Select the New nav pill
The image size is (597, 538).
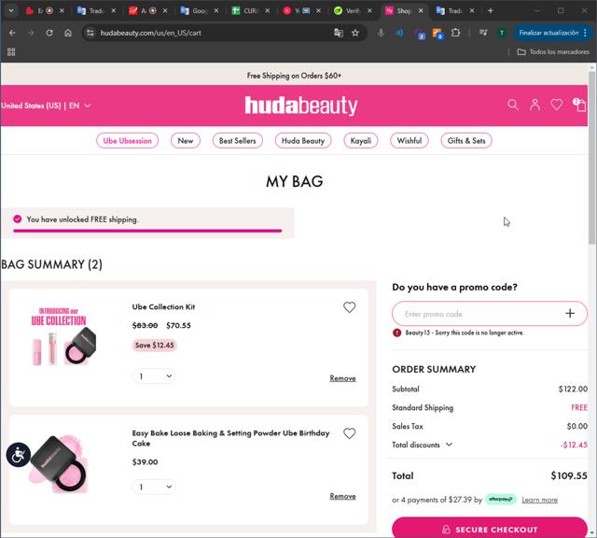click(x=186, y=141)
